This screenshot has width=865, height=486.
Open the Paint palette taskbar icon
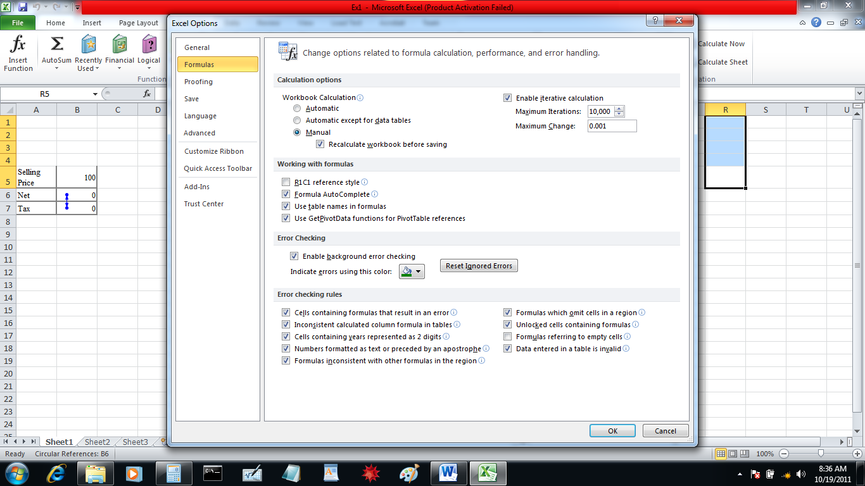tap(409, 473)
